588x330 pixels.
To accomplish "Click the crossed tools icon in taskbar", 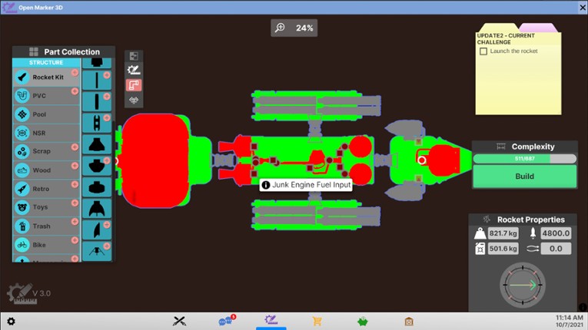I will [x=180, y=321].
